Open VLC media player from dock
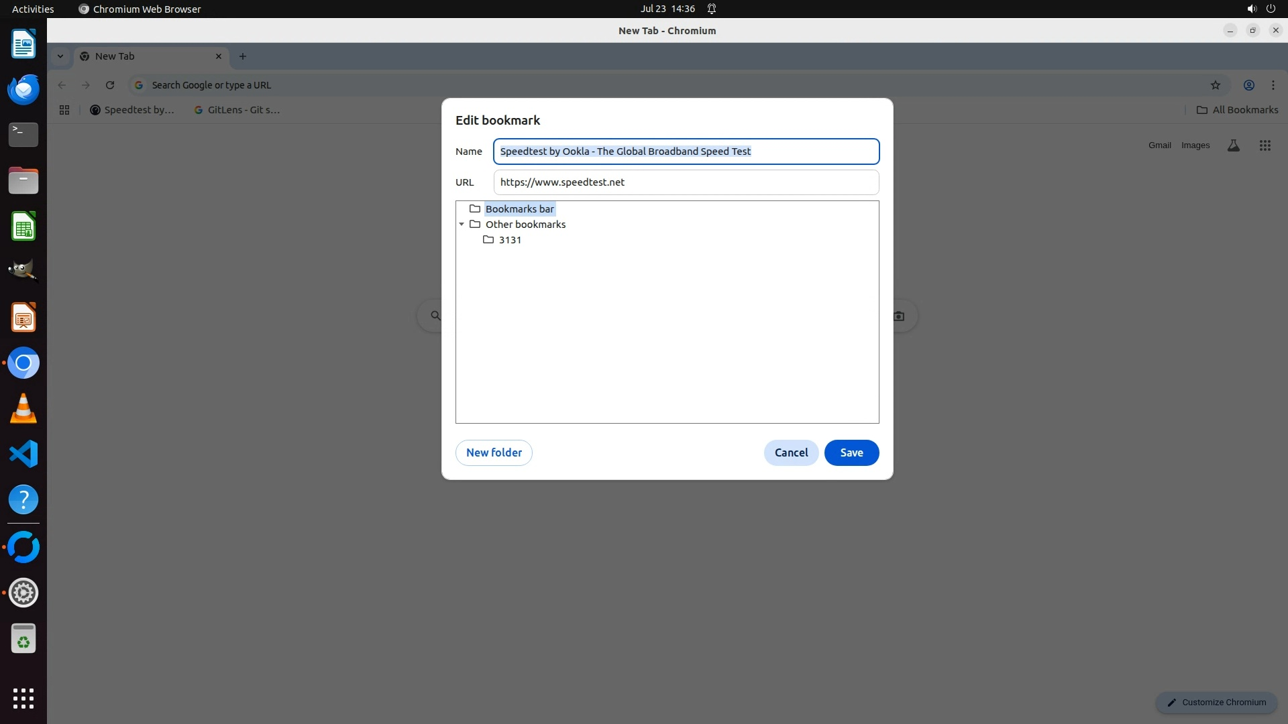This screenshot has height=724, width=1288. pos(23,408)
